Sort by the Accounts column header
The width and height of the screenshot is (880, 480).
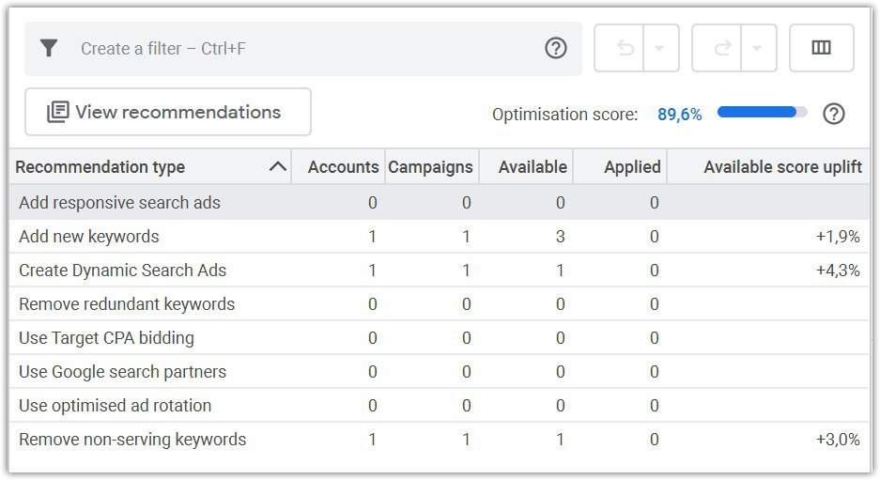(x=343, y=167)
